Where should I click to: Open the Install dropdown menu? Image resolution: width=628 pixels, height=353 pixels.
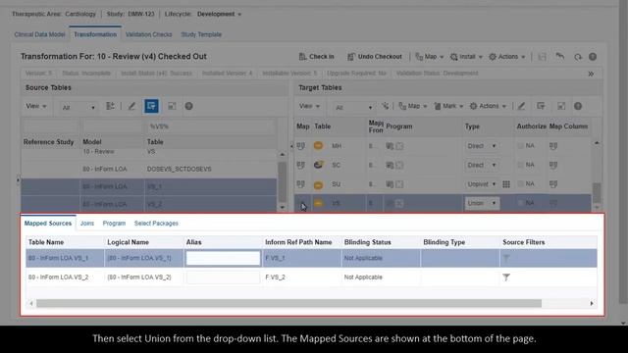[x=466, y=57]
